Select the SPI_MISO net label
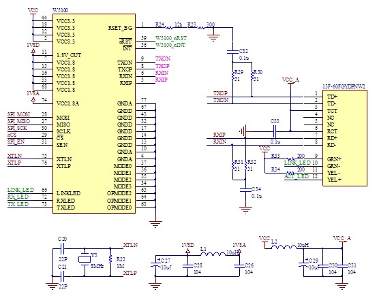 coord(19,121)
